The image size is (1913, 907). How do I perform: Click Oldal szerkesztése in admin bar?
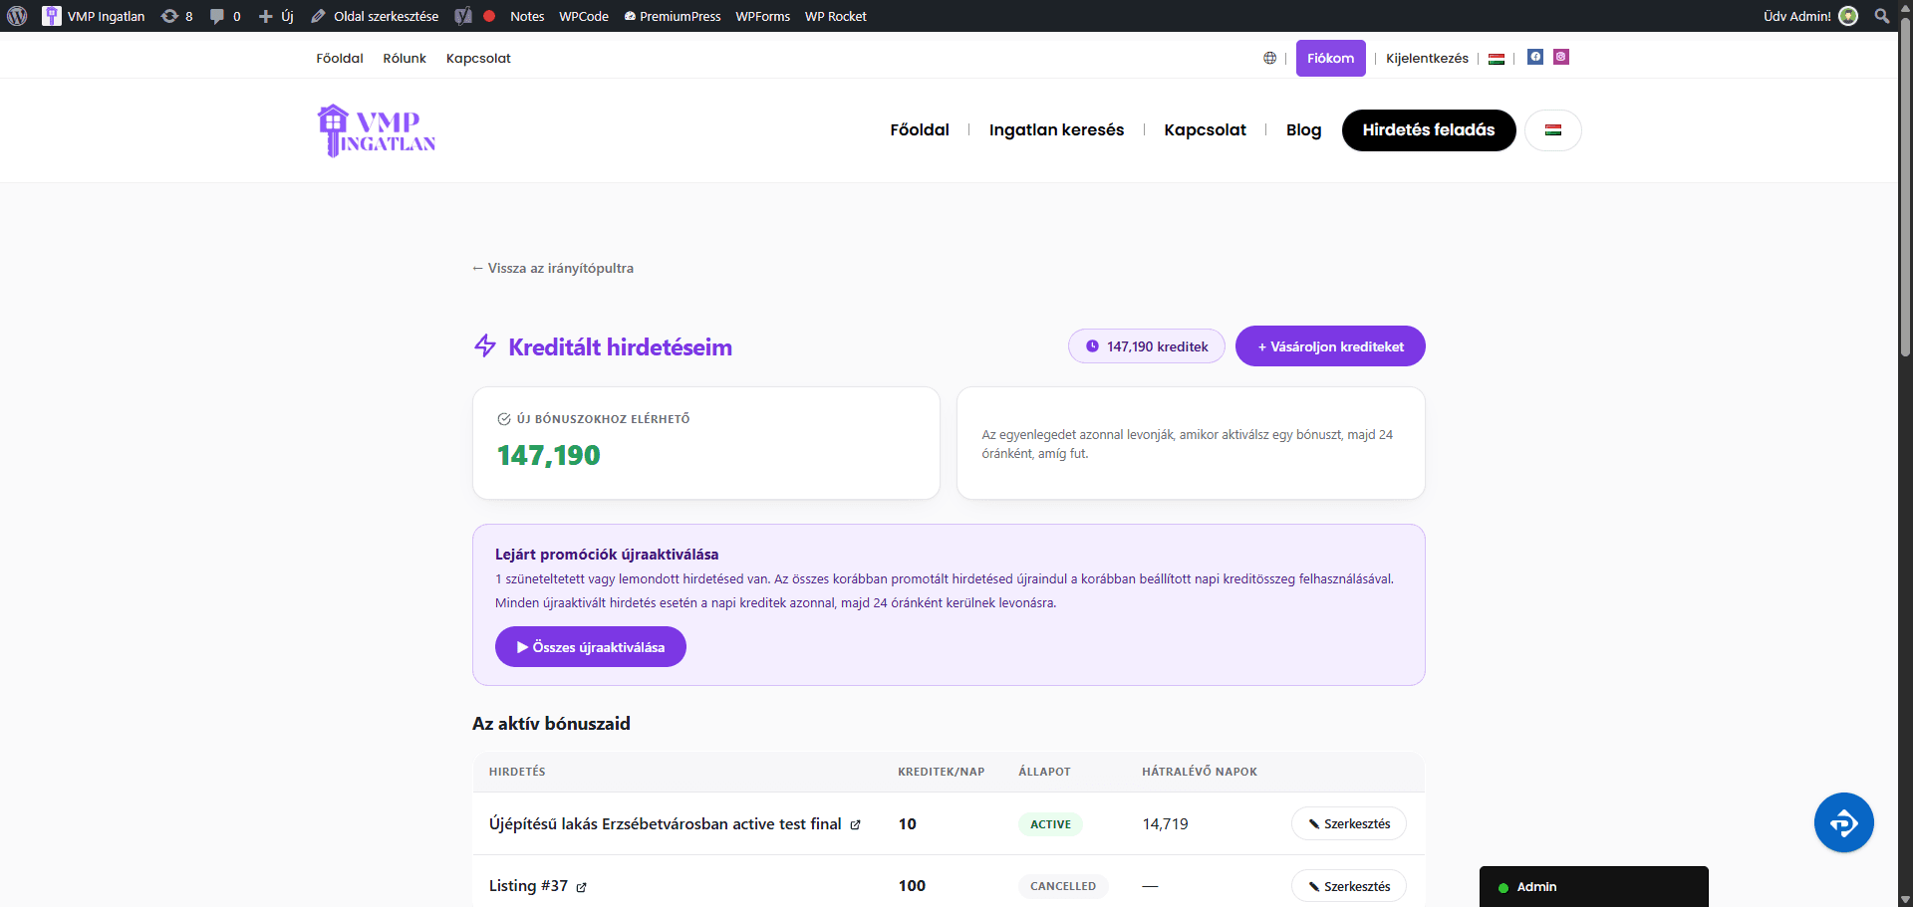375,16
